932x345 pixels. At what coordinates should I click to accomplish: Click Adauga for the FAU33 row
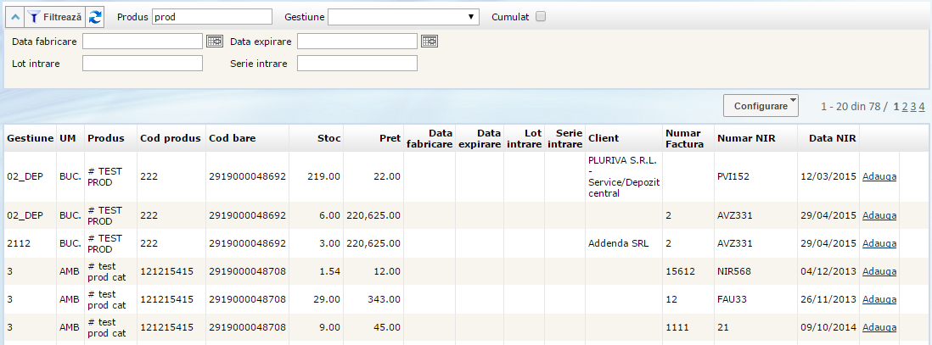tap(879, 299)
